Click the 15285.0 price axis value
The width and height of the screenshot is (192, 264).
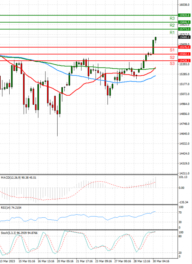(x=184, y=74)
